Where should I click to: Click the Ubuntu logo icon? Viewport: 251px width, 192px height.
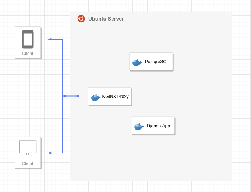click(81, 19)
